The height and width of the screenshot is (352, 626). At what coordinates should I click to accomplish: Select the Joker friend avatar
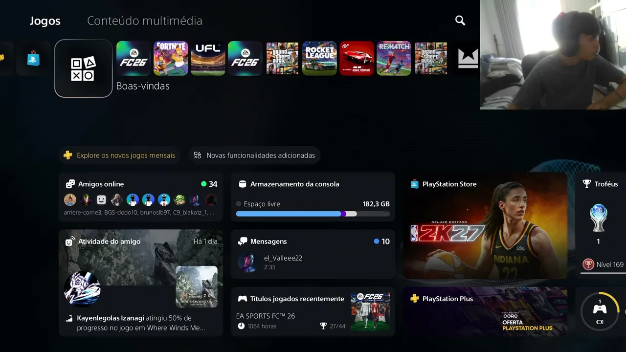(x=86, y=199)
